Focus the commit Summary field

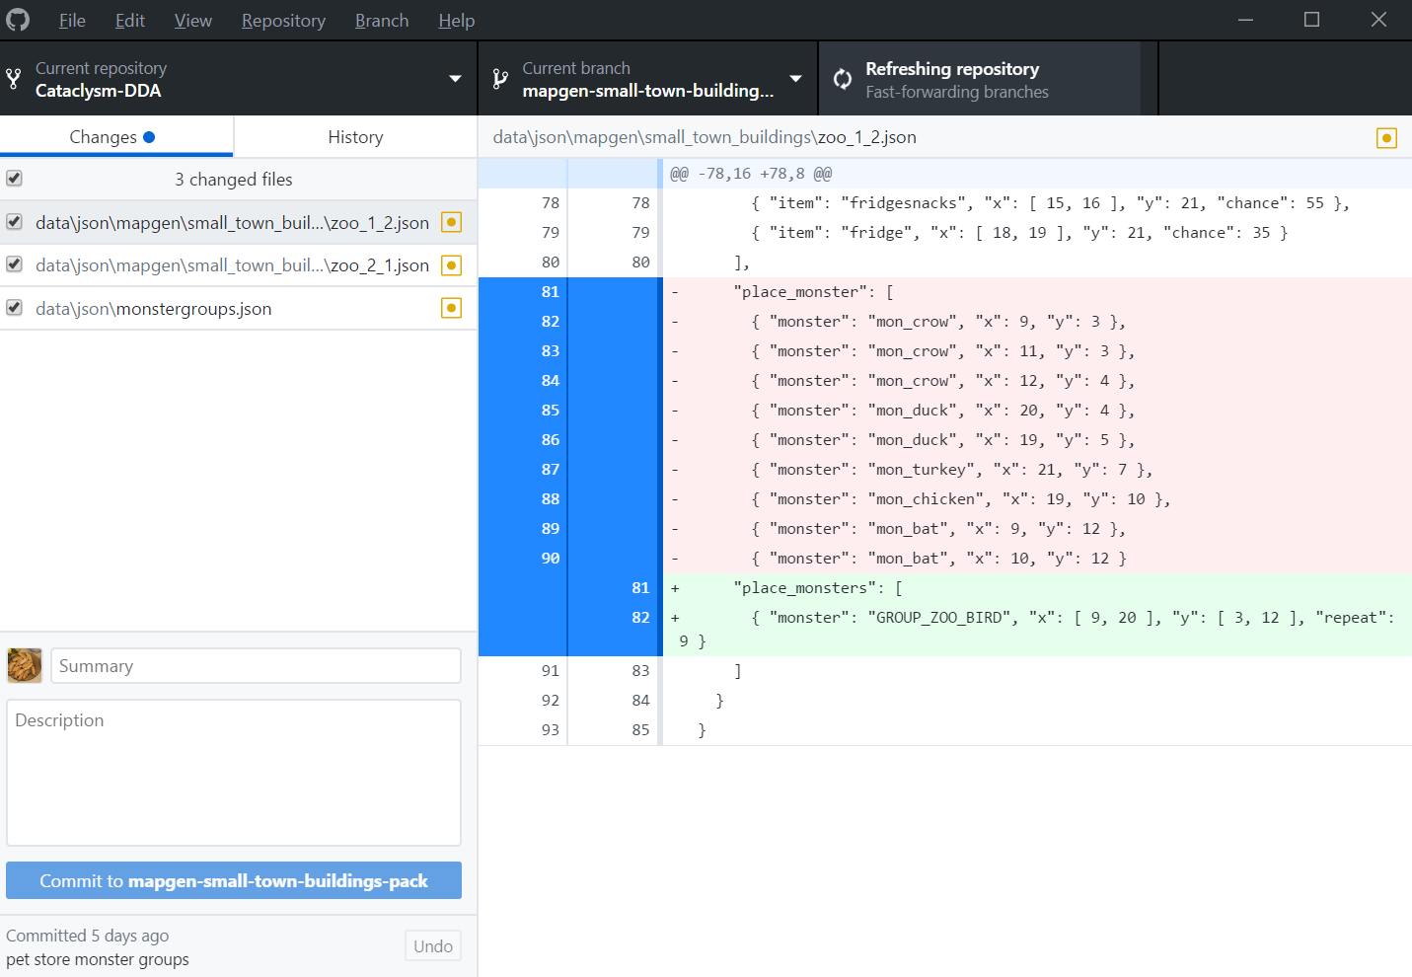(256, 666)
